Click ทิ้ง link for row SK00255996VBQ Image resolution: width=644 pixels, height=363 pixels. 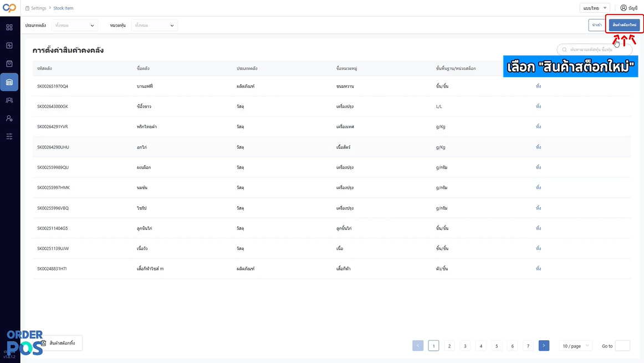tap(539, 208)
